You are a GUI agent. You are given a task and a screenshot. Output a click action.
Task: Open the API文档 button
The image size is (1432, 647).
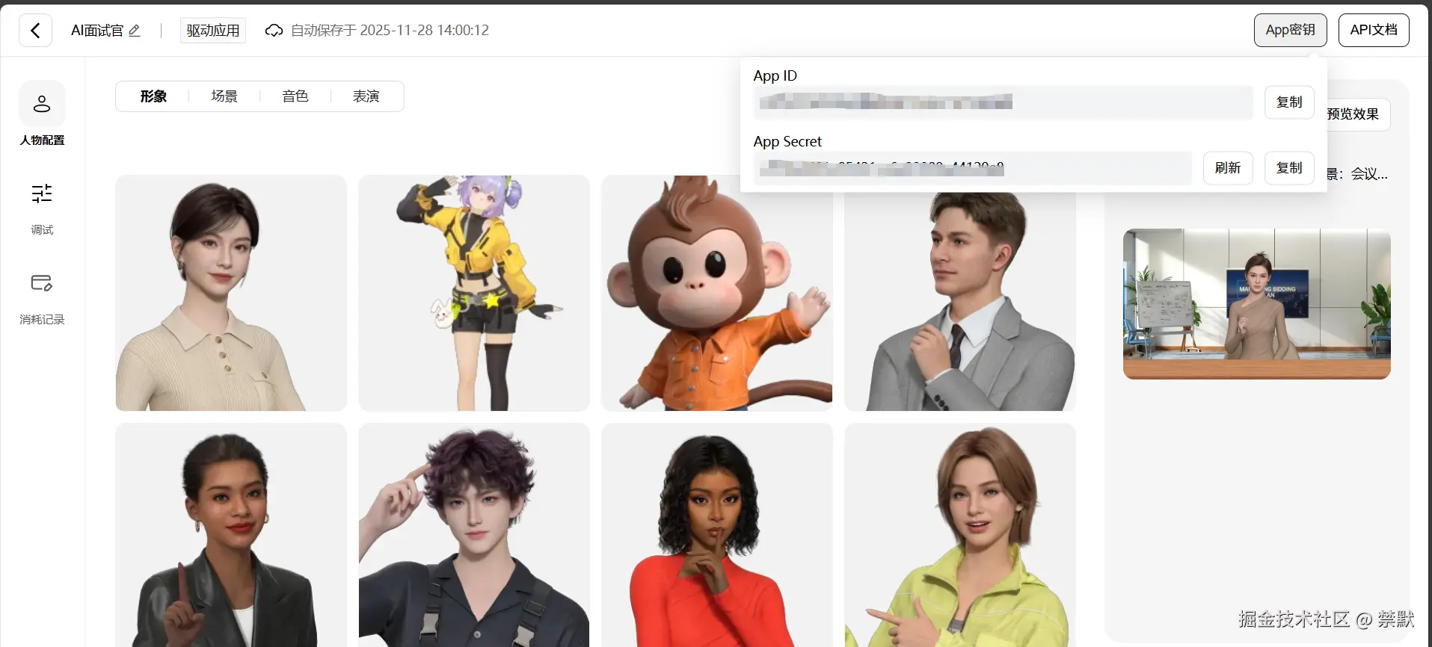pyautogui.click(x=1373, y=30)
